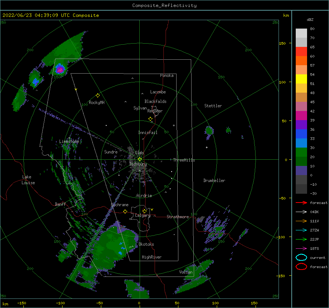Screen dimensions: 329x308
Task: Click the RedDeer city label
Action: pyautogui.click(x=155, y=111)
